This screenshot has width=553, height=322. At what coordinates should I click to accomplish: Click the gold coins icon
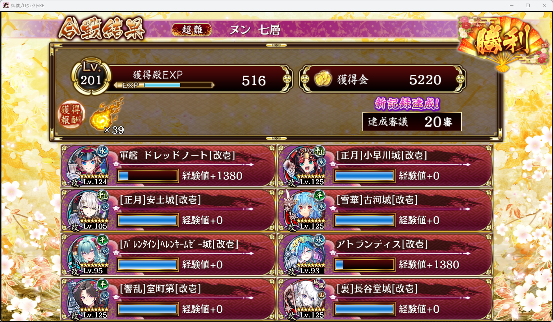click(x=323, y=79)
